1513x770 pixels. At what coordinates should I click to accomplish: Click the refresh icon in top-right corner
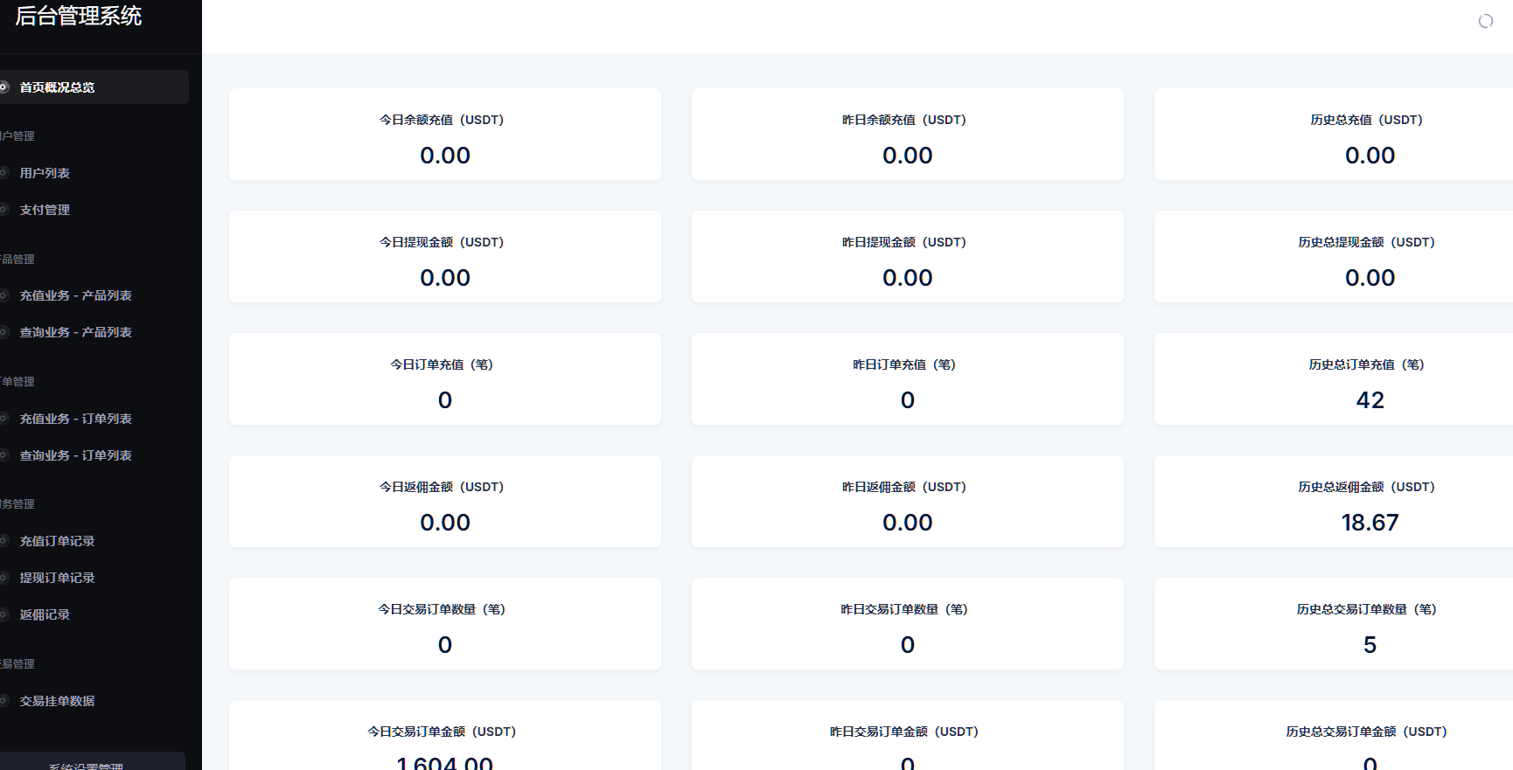point(1485,21)
